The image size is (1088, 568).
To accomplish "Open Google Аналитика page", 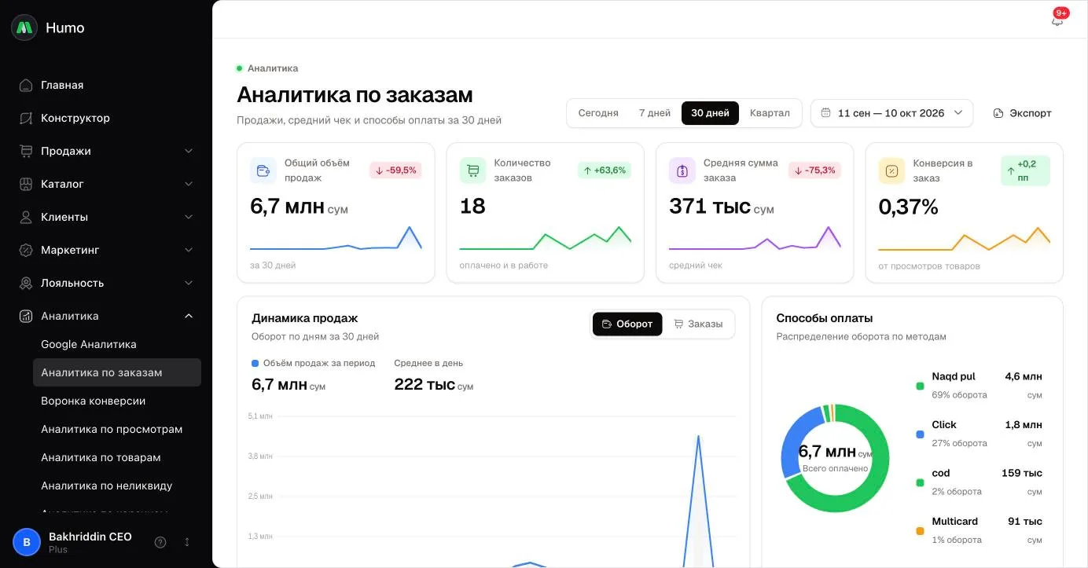I will 117,344.
